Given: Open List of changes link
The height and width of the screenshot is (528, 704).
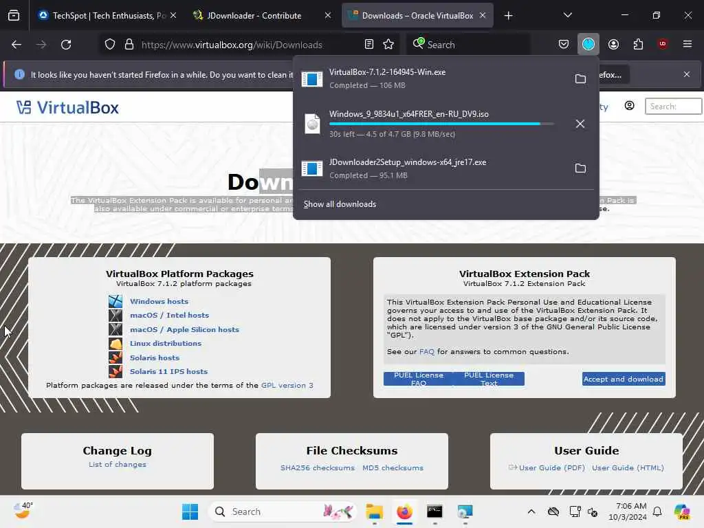Looking at the screenshot, I should pos(117,464).
